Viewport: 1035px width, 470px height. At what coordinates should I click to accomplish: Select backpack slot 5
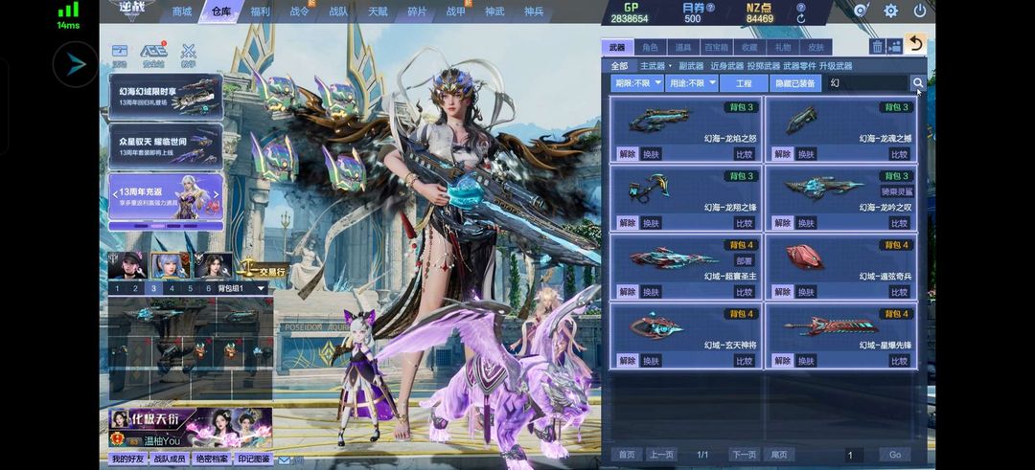coord(190,288)
